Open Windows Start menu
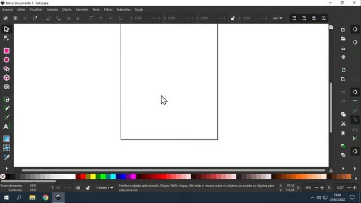The width and height of the screenshot is (361, 203). [6, 197]
